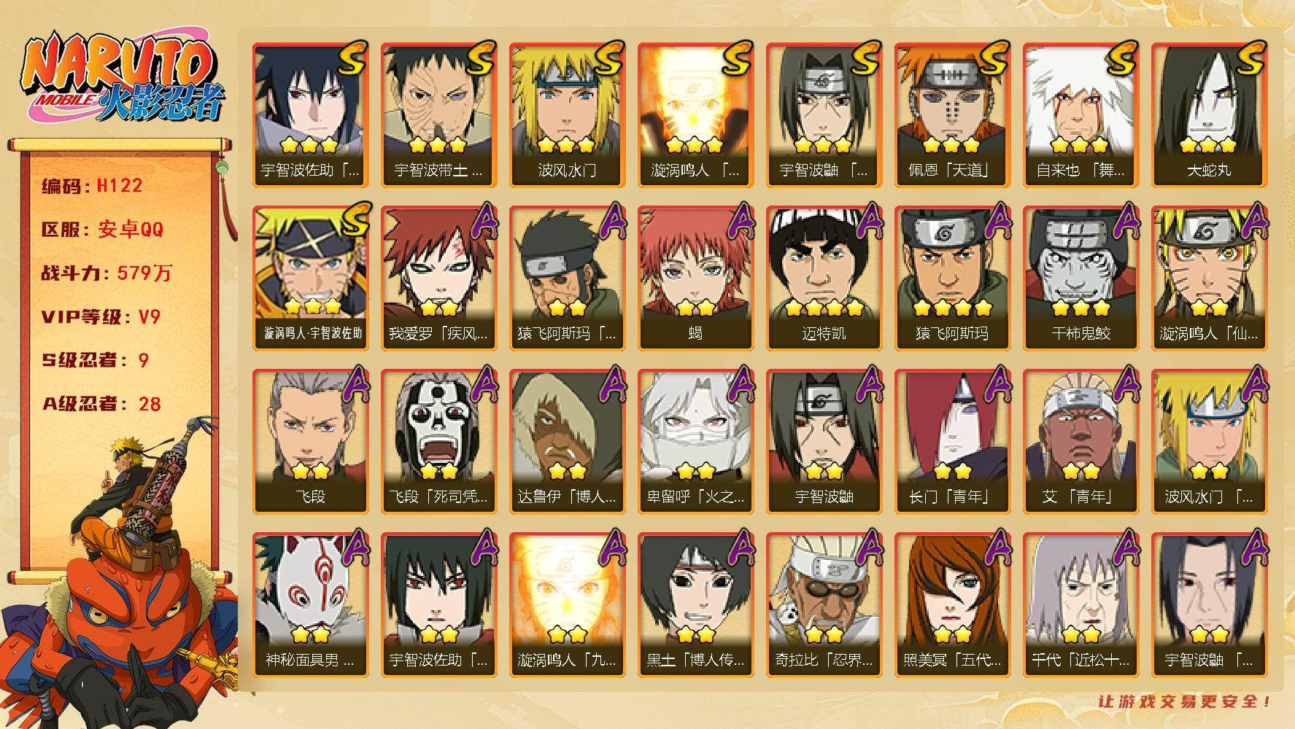Select the 漩涡鸣人·宇智波佐助 combined card
Screen dimensions: 1295x729
312,276
